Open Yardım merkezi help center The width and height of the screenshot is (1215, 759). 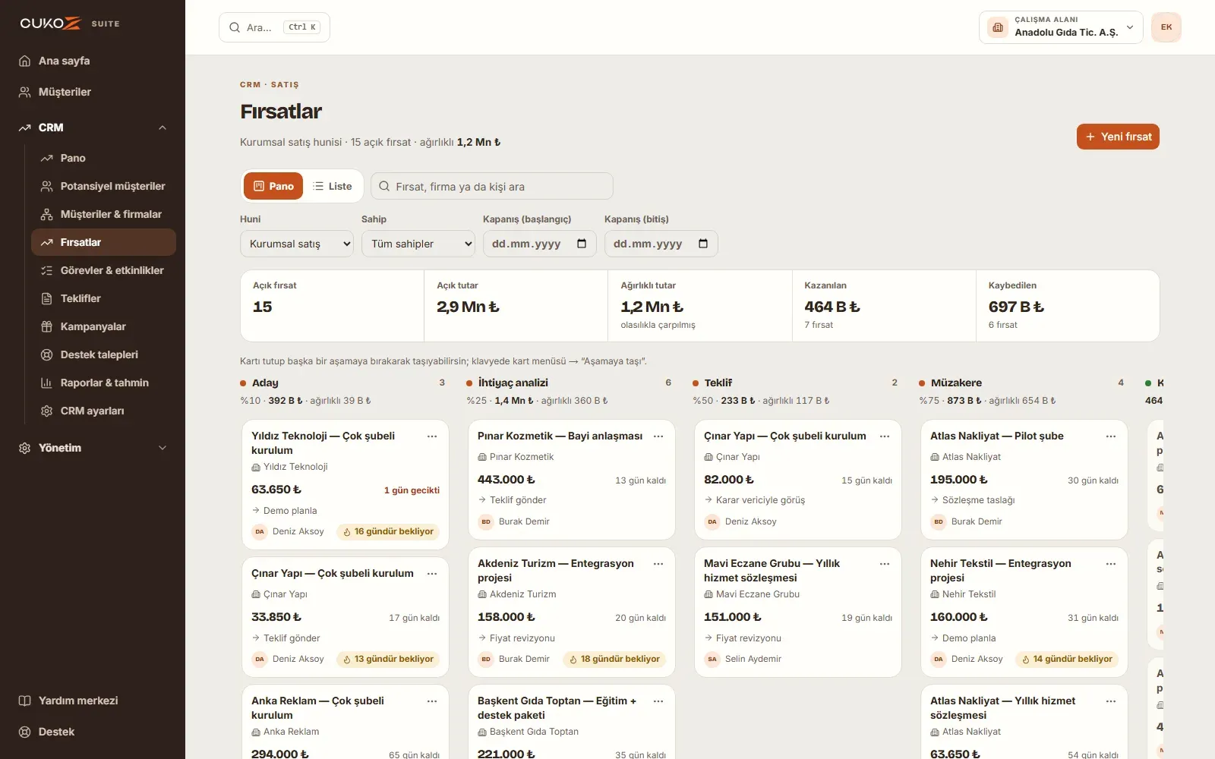point(93,701)
